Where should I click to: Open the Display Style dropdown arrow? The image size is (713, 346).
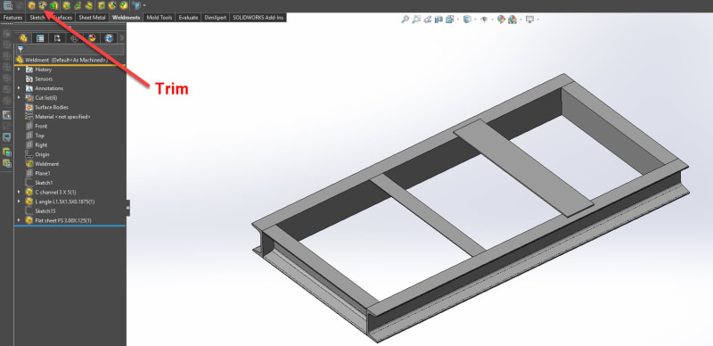(x=475, y=20)
